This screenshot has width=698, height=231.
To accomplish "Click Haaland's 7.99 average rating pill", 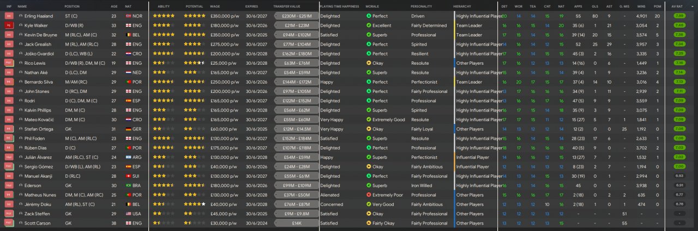I will [680, 16].
